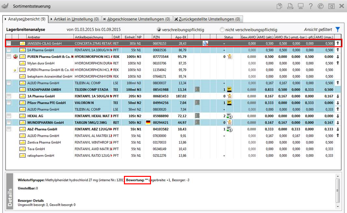This screenshot has height=213, width=347.
Task: Tick the checkbox for Pfizer VALORON N row
Action: [8, 103]
